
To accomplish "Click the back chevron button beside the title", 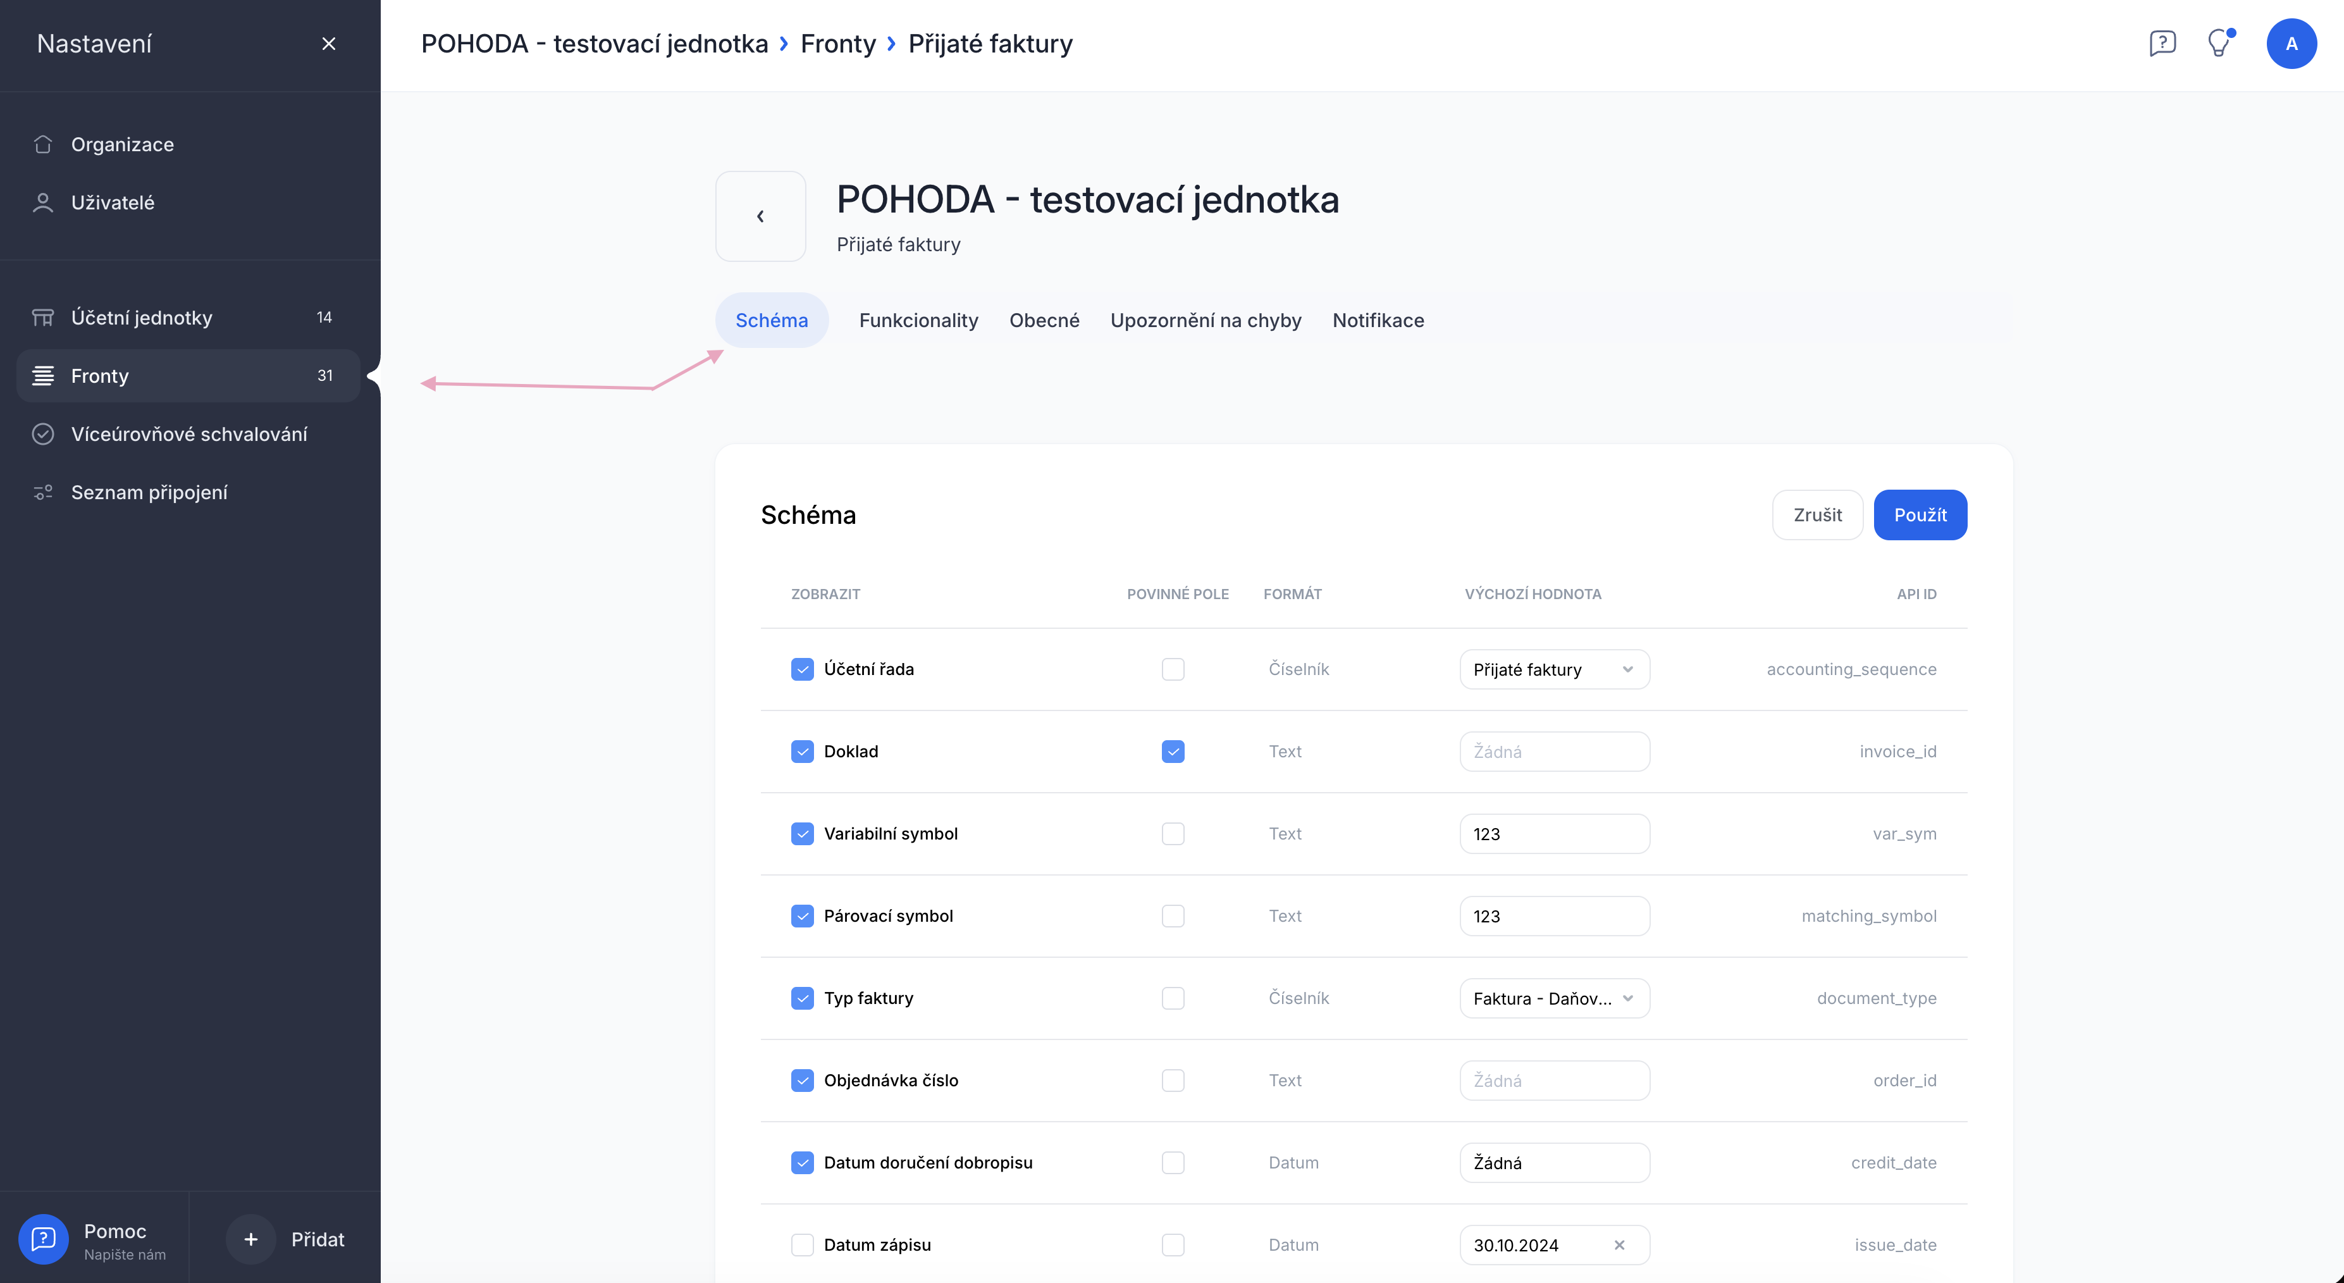I will tap(761, 216).
